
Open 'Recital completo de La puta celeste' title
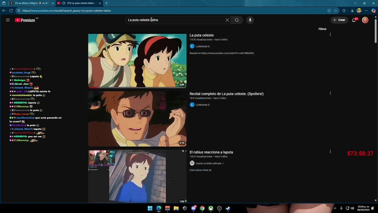pos(227,94)
